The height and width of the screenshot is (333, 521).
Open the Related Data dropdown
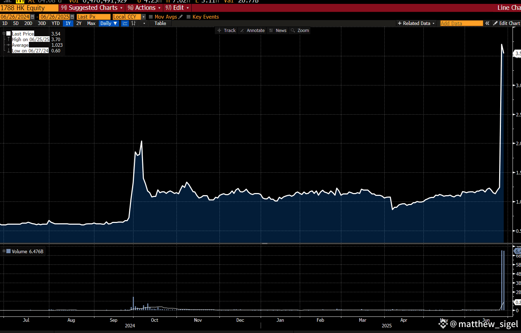pyautogui.click(x=416, y=23)
